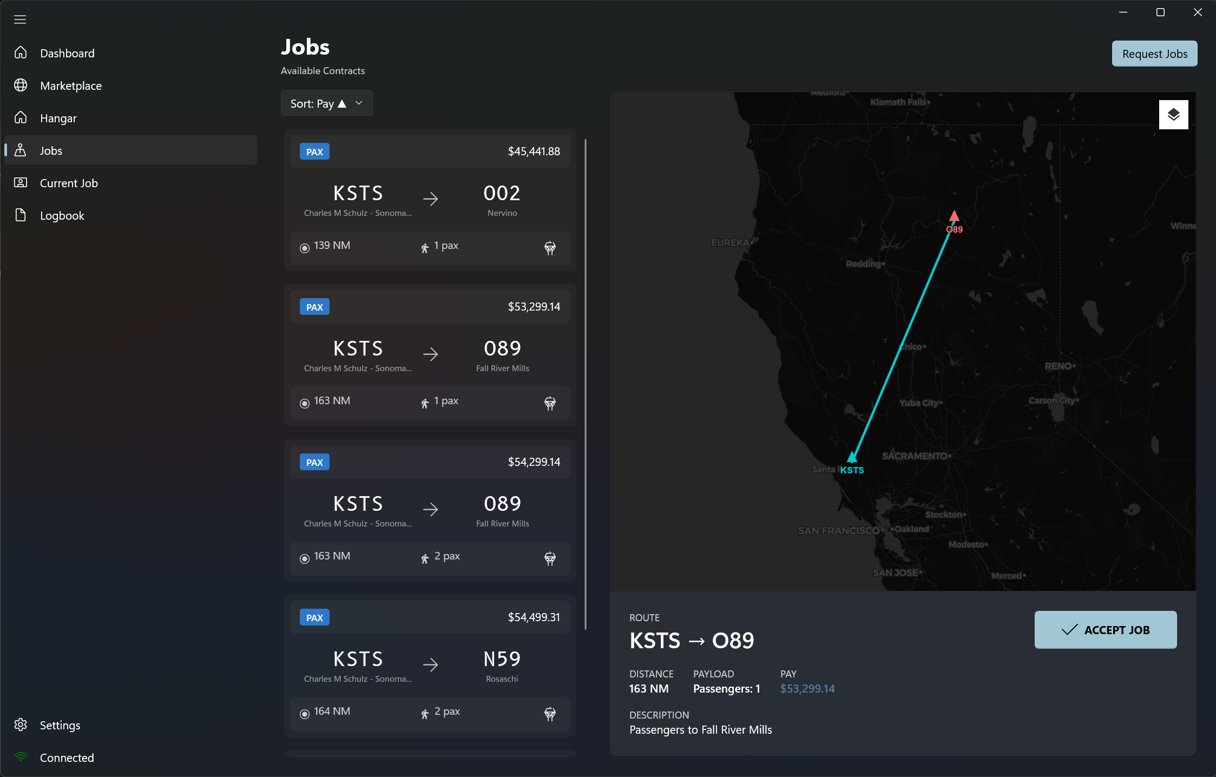Open Current Job page
The height and width of the screenshot is (777, 1216).
(69, 183)
